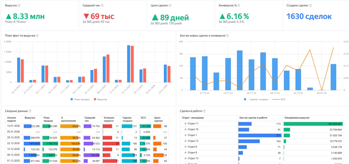Select the 15.12.2025 week cell
The width and height of the screenshot is (349, 164).
click(14, 149)
